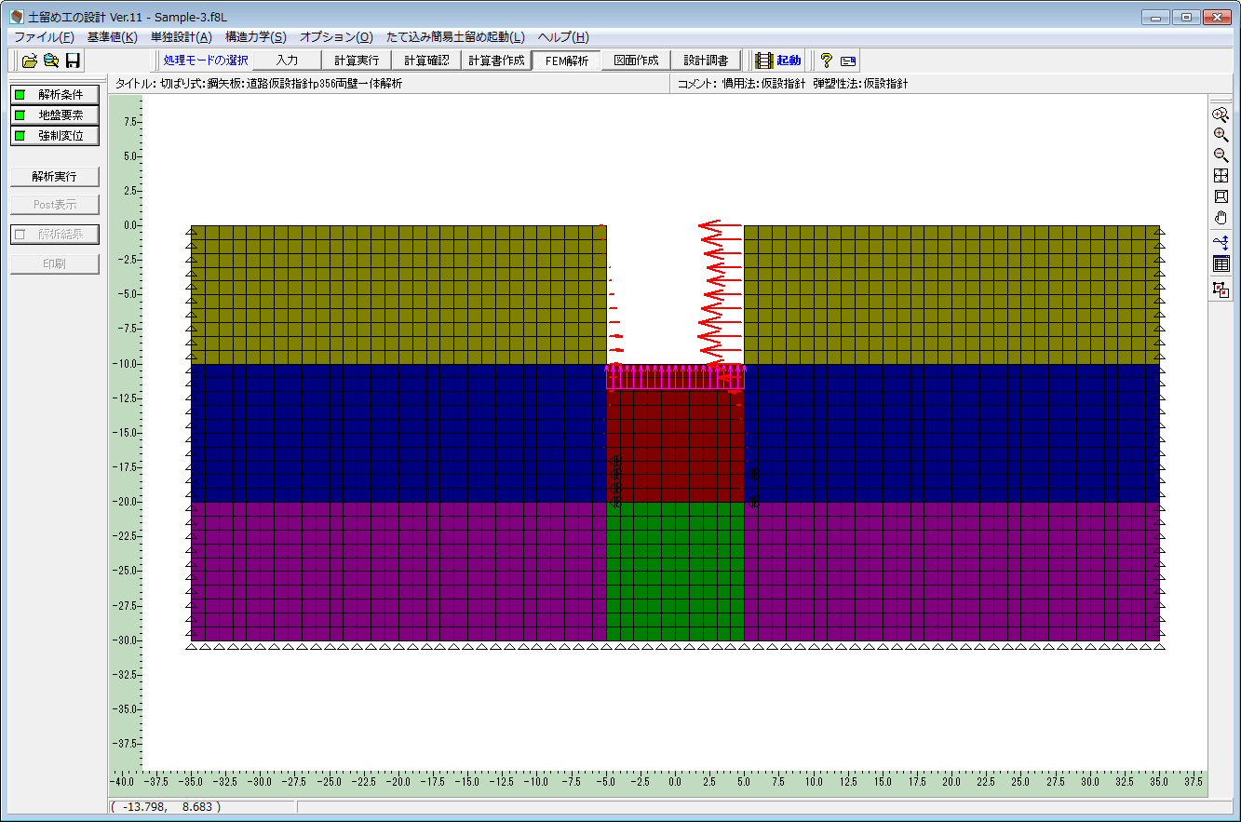This screenshot has width=1241, height=822.
Task: Click the dark red excavation zone mesh
Action: coord(675,446)
